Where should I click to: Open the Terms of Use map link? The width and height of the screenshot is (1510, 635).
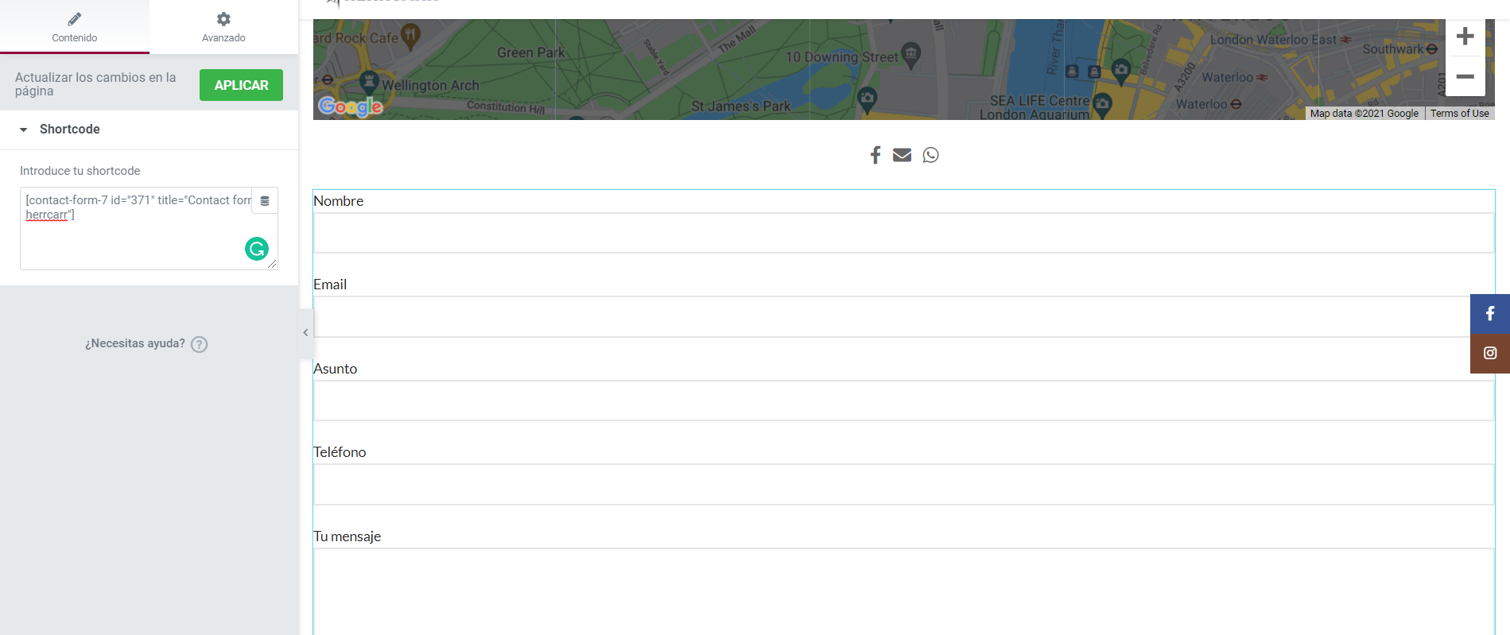tap(1459, 114)
